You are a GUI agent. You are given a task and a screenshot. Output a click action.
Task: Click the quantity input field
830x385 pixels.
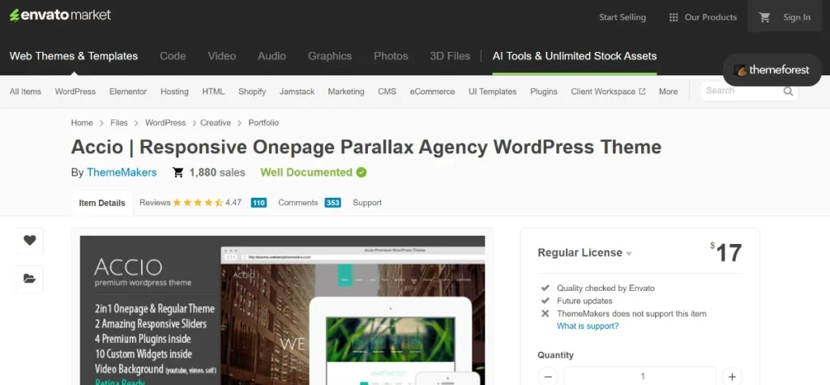click(x=640, y=377)
